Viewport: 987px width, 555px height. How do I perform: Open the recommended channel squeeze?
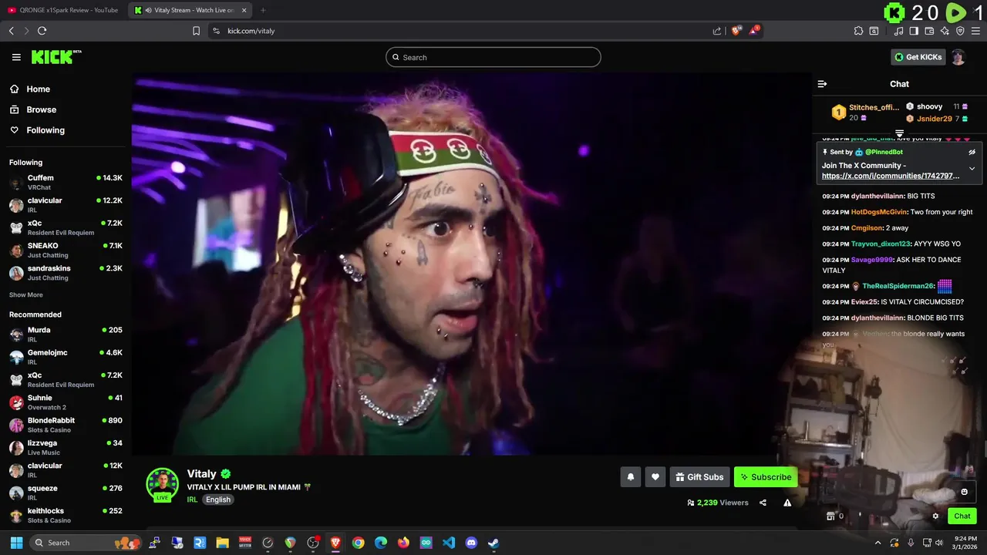(x=66, y=493)
